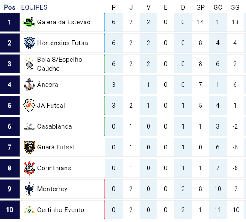Open the Monterrey team link
Screen dimensions: 246x222
(52, 189)
